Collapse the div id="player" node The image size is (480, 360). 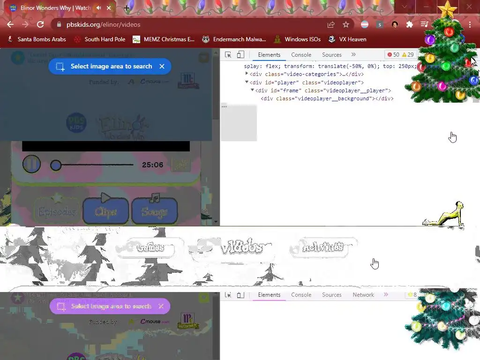click(x=247, y=82)
